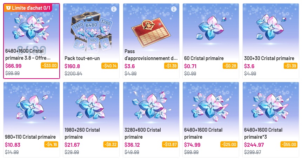The image size is (302, 160).
Task: Open the 6480+1600 Cristal primaire 3.8 offer title
Action: (x=28, y=54)
